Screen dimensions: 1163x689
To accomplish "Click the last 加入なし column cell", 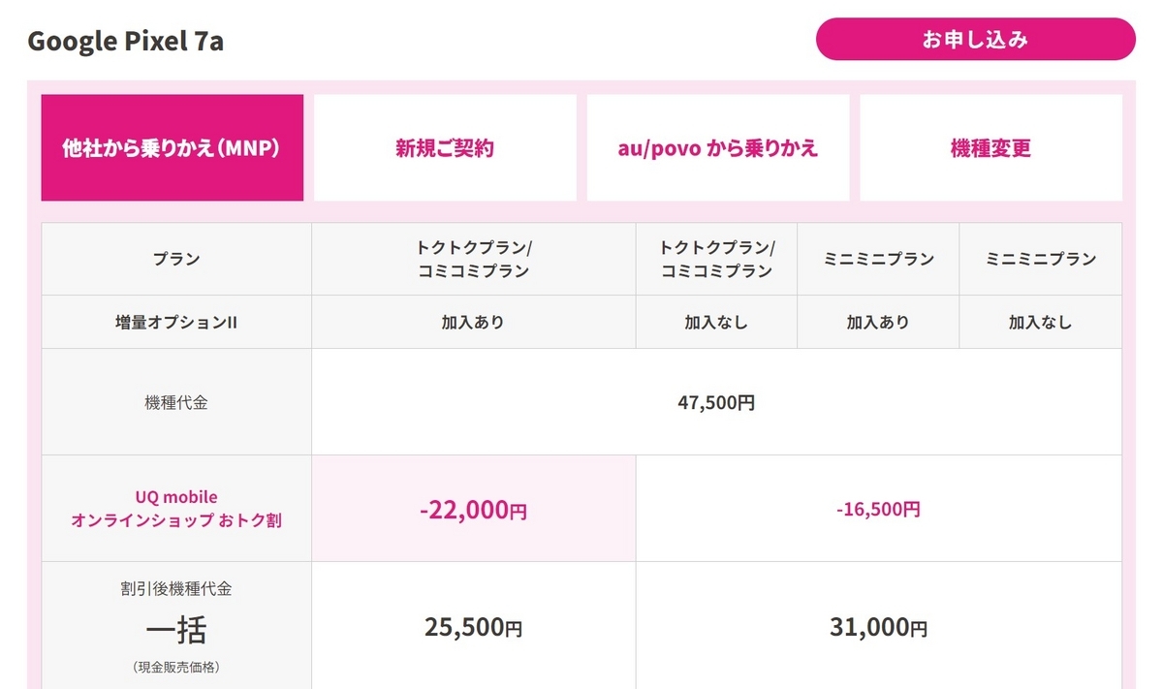I will tap(1041, 322).
